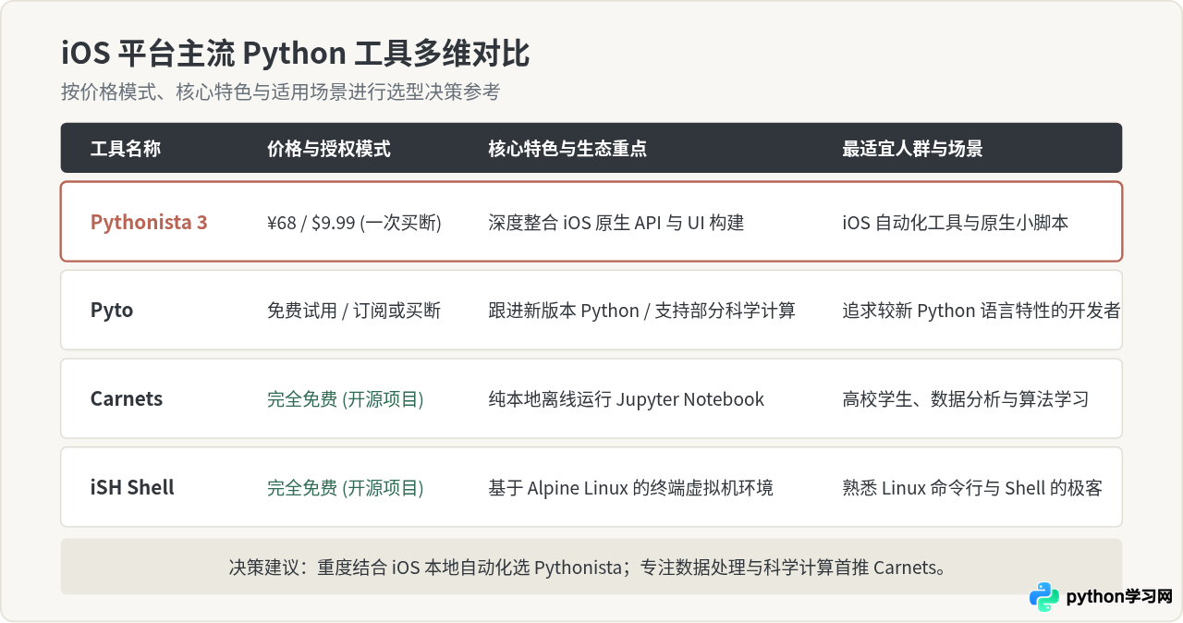Click the 'python学习网' text
This screenshot has height=623, width=1183.
click(x=1119, y=597)
